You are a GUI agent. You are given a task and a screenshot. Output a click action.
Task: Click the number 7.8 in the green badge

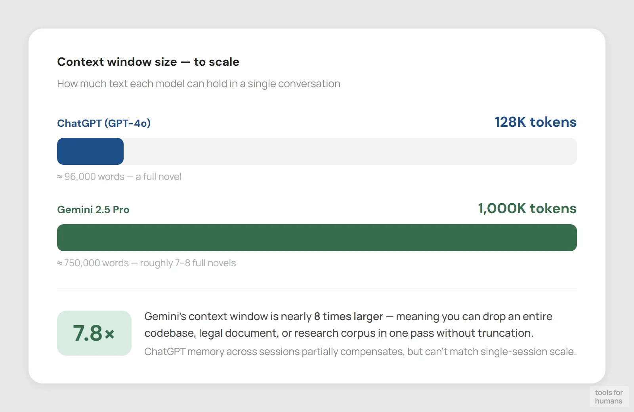(x=88, y=333)
